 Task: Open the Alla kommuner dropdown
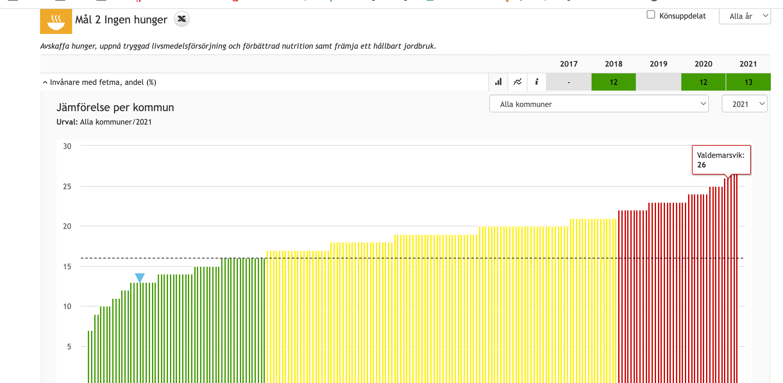click(599, 104)
